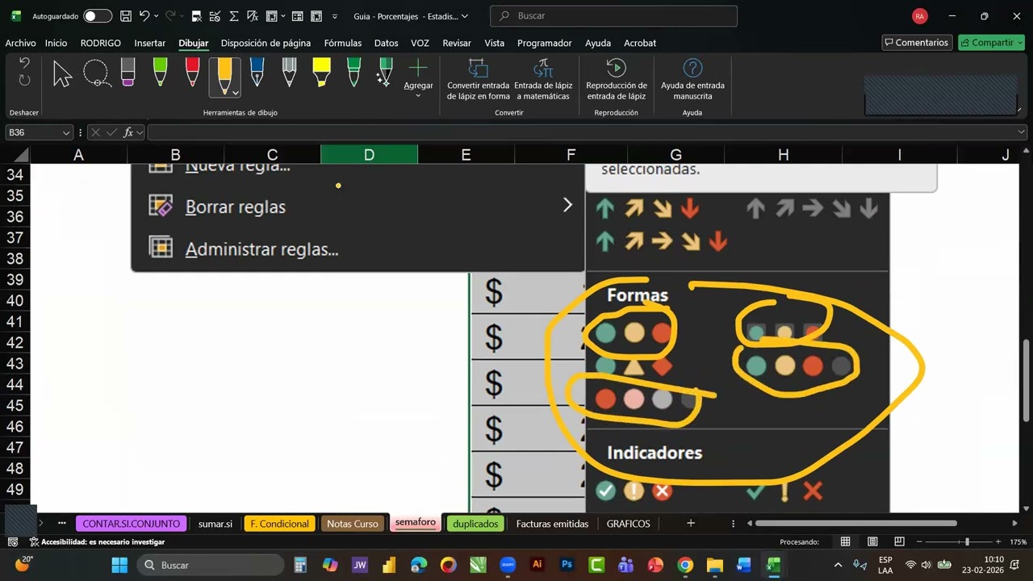Click the Comentarios button
Viewport: 1033px width, 581px height.
pyautogui.click(x=917, y=43)
